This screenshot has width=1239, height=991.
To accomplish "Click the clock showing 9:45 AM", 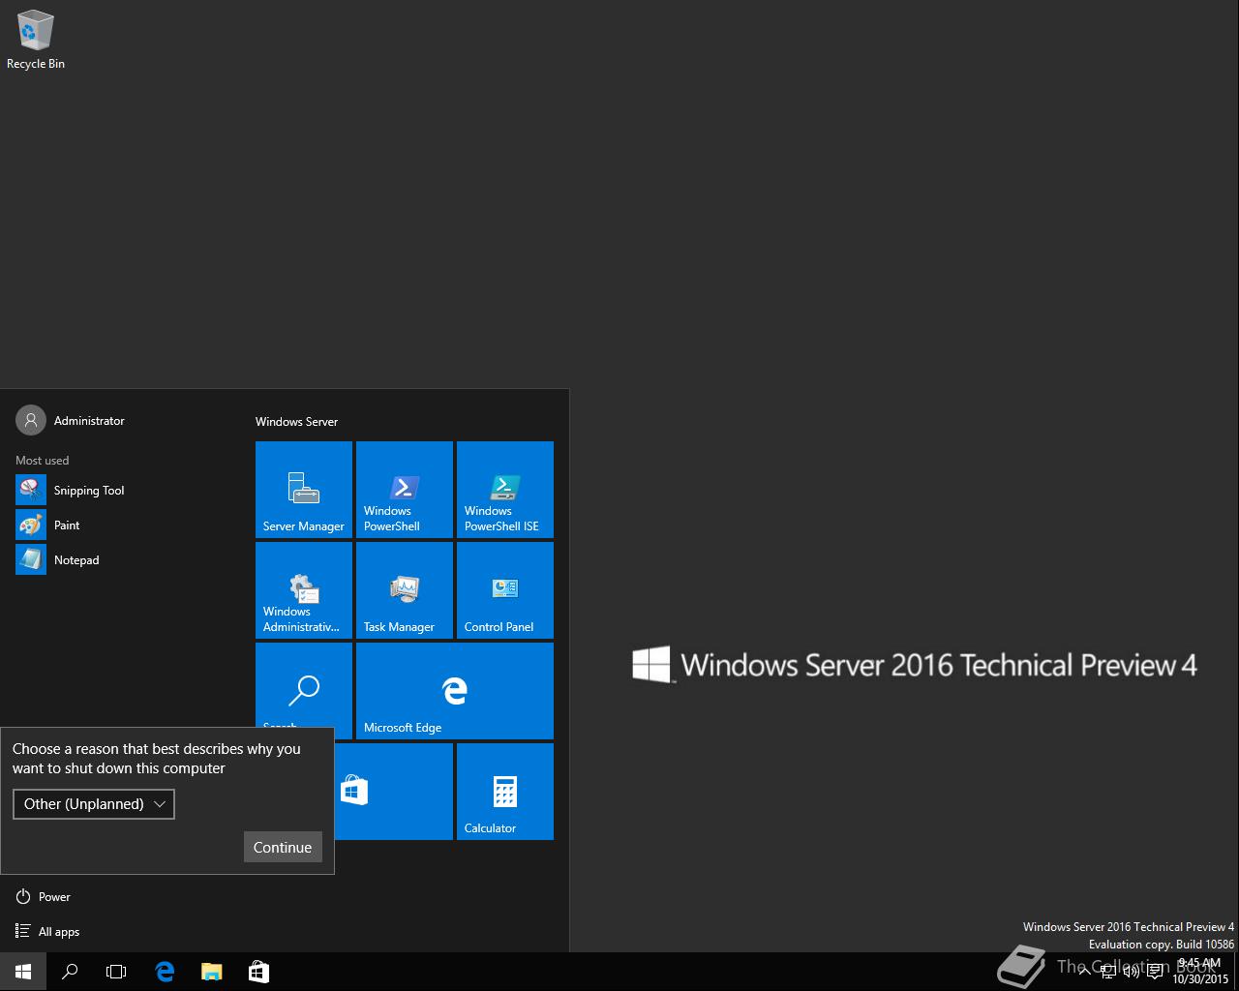I will tap(1200, 972).
